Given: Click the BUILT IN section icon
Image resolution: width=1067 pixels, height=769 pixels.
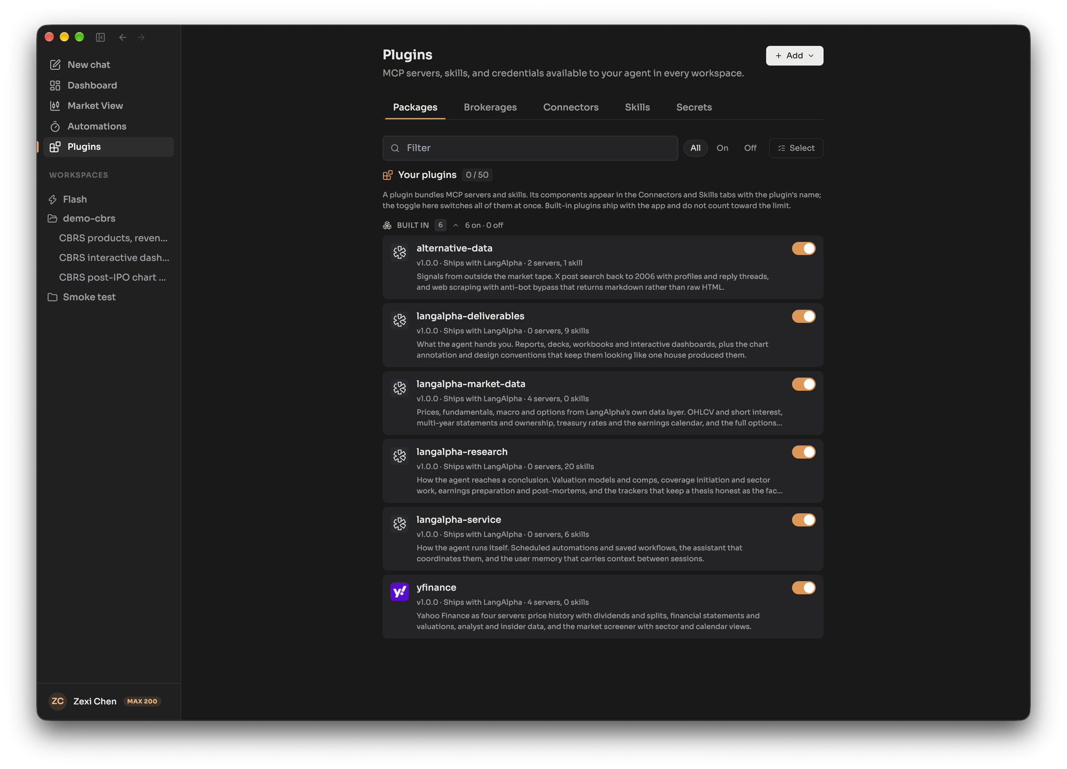Looking at the screenshot, I should point(387,225).
